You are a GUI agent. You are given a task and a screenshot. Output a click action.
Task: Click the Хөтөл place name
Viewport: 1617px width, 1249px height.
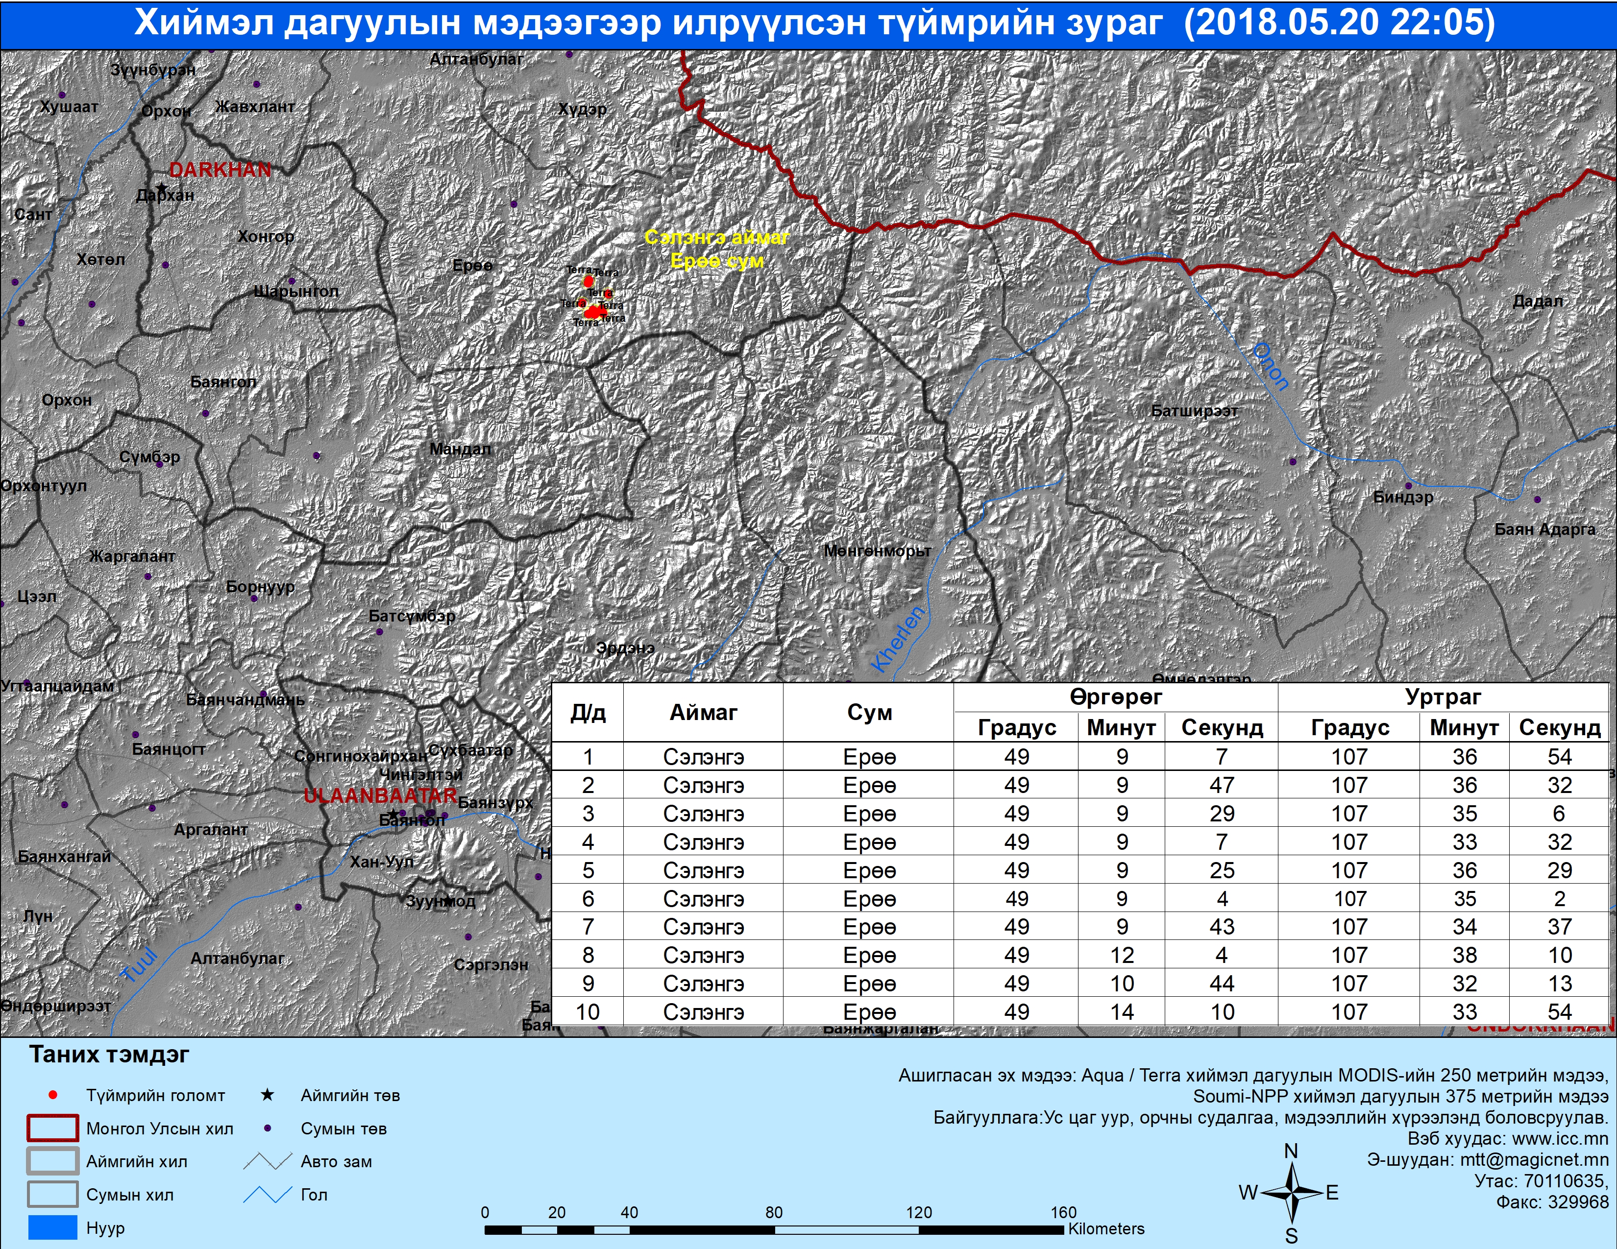click(100, 260)
